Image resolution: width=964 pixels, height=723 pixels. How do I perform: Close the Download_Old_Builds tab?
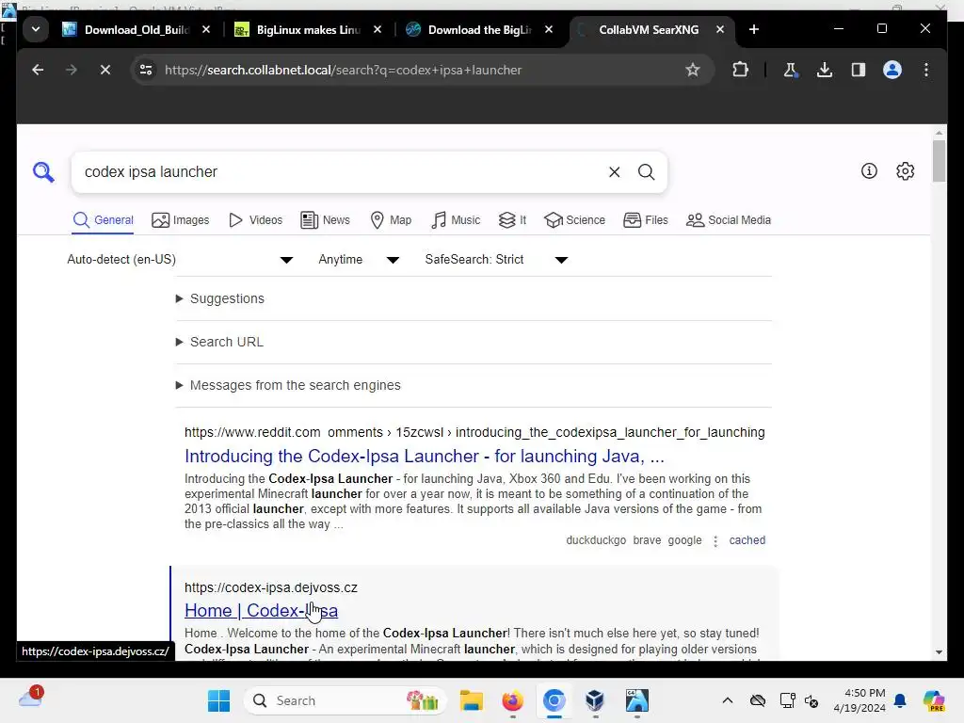coord(206,29)
